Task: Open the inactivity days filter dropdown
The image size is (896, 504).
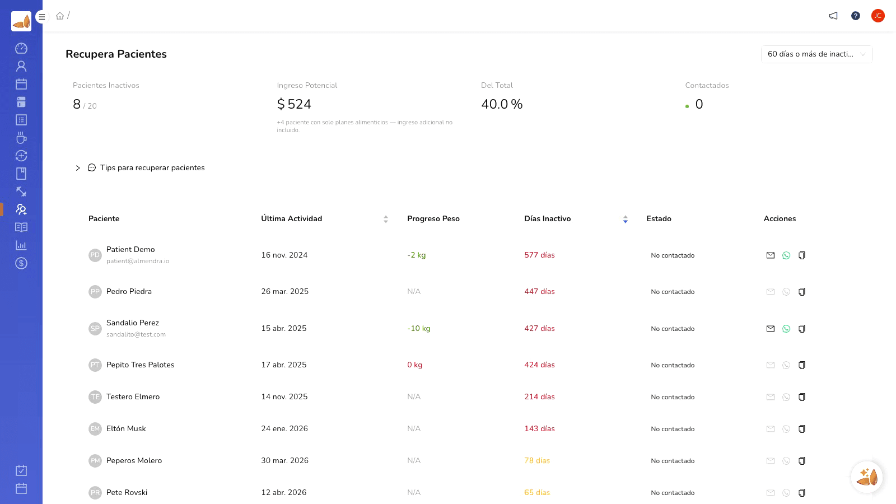Action: point(816,54)
